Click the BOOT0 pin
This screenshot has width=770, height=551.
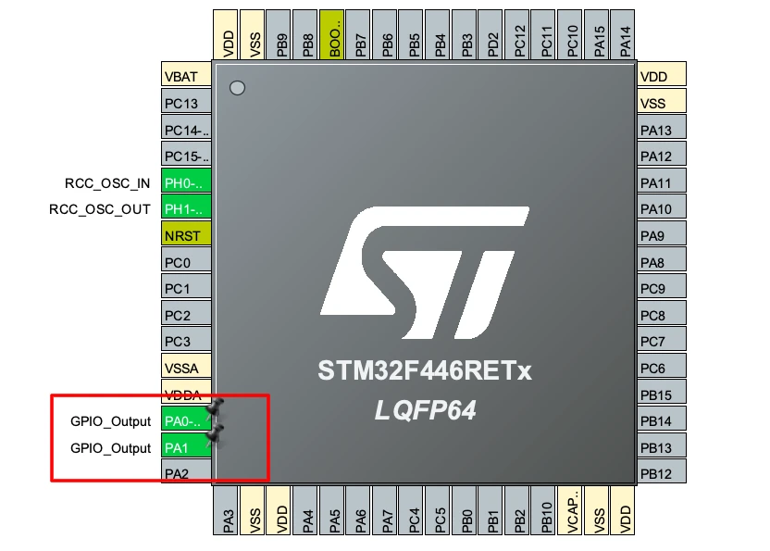pos(332,34)
